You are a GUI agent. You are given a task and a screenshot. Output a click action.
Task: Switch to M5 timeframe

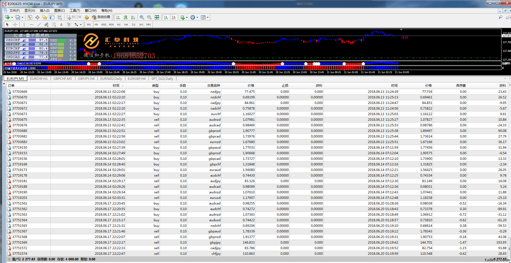[96, 24]
